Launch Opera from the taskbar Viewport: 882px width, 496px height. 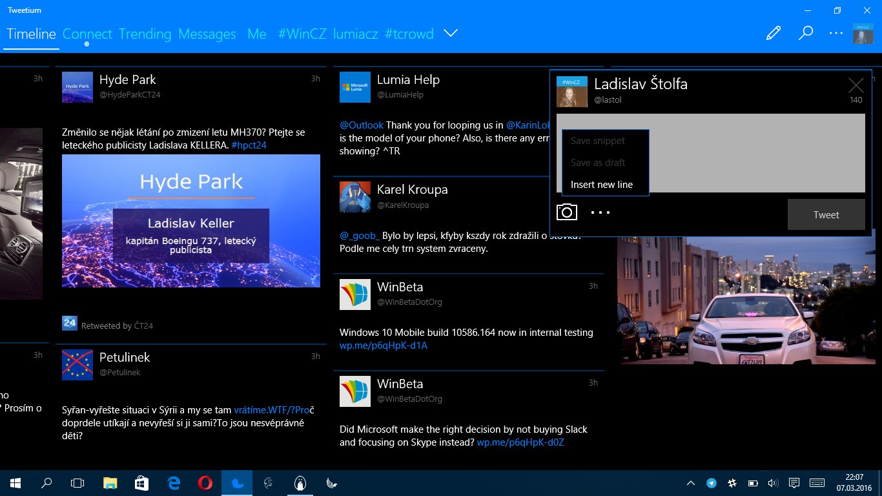tap(205, 483)
